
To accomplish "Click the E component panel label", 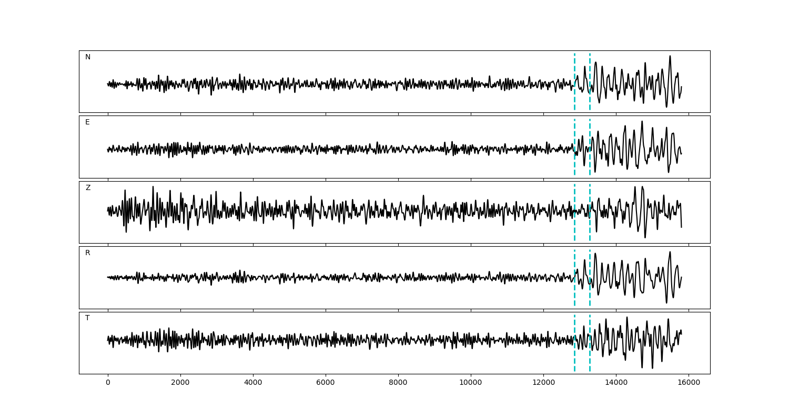I will tap(87, 122).
